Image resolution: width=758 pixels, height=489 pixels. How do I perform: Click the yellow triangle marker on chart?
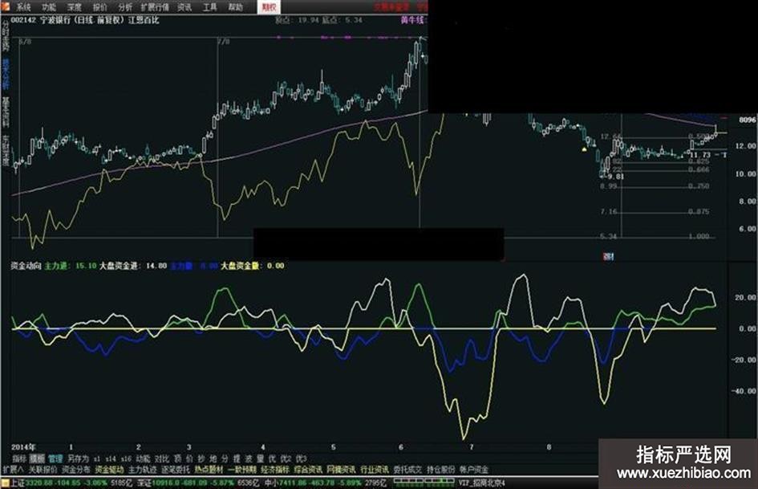click(584, 149)
